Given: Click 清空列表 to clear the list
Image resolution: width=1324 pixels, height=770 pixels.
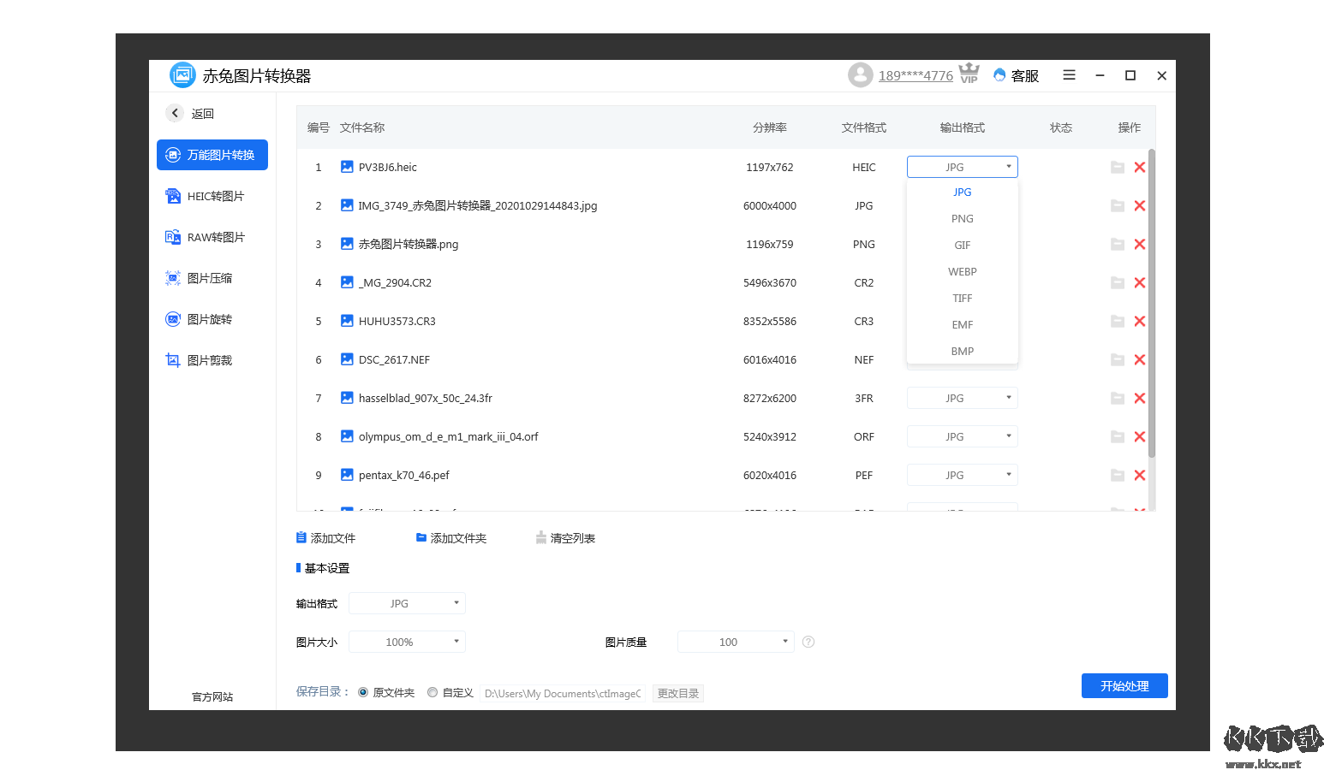Looking at the screenshot, I should pos(565,538).
